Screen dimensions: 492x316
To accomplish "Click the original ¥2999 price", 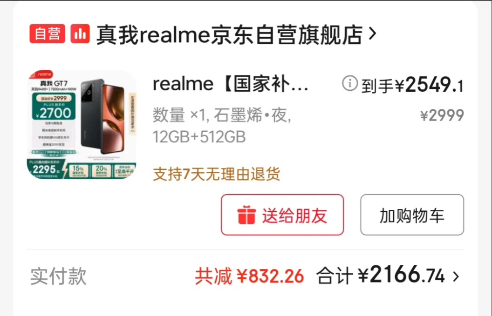I will (442, 115).
